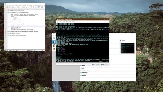163x92 pixels.
Task: Click the New file icon in Notepad++ toolbar
Action: point(5,7)
